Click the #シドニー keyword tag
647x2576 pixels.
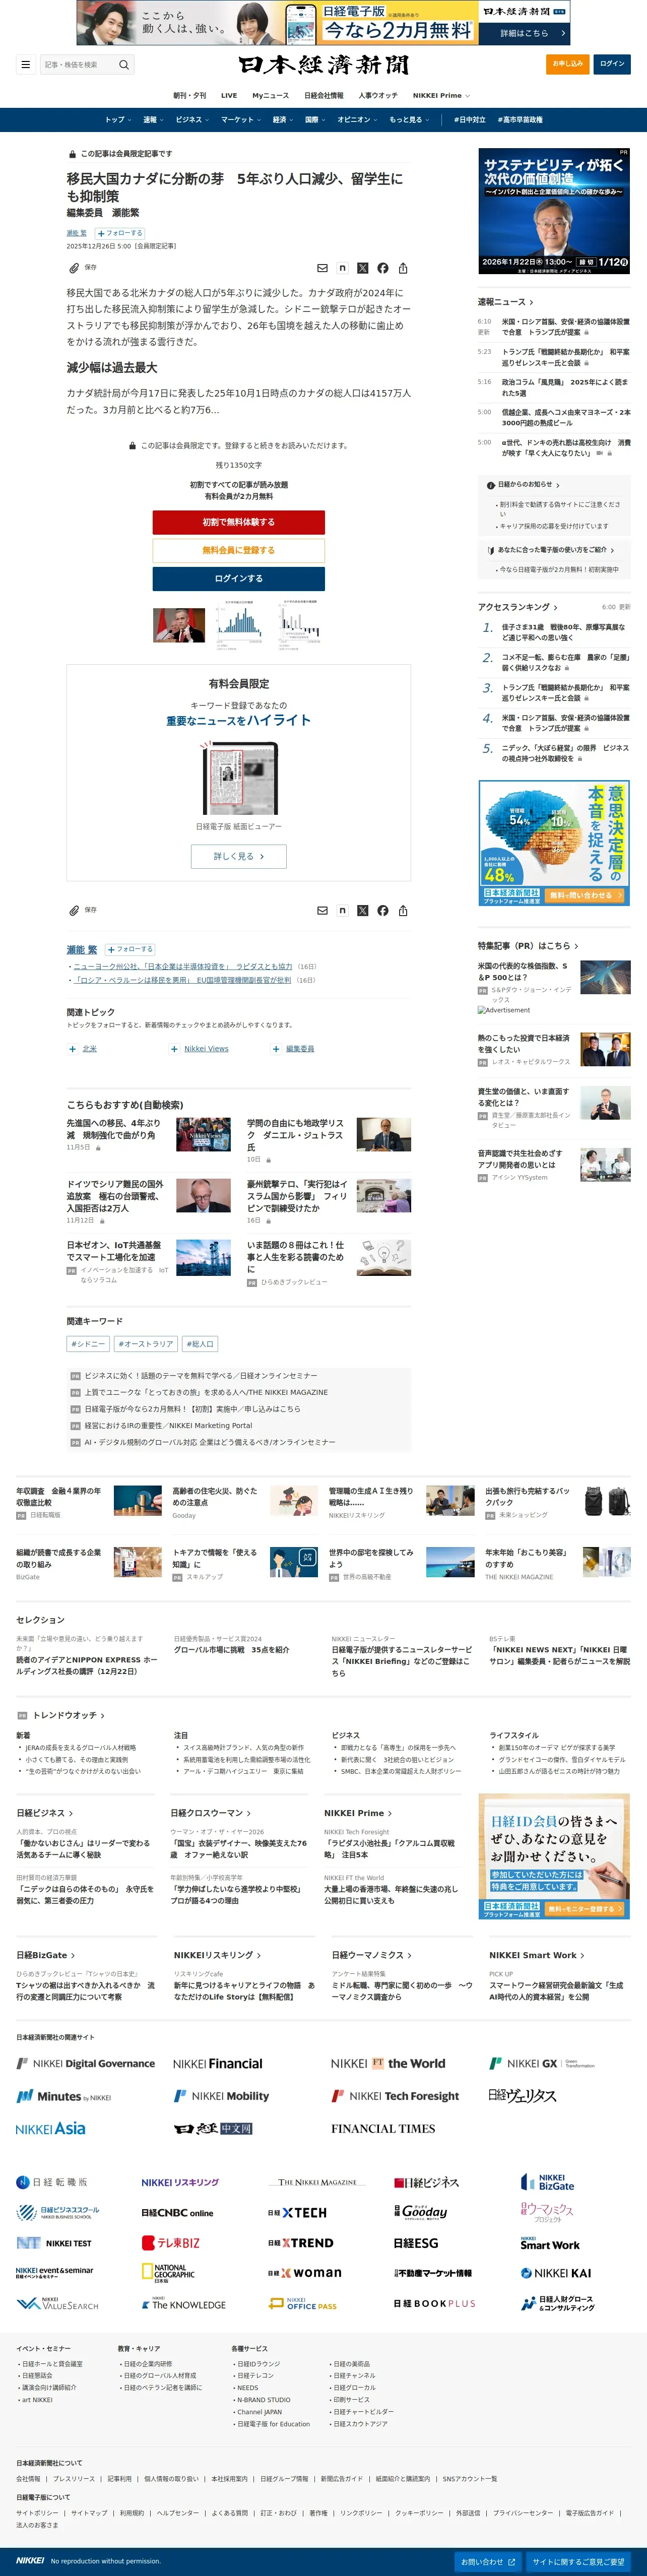click(x=88, y=1344)
